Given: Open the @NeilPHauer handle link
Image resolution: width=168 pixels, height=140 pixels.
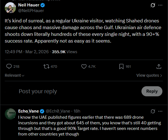Looking at the screenshot, I should [x=31, y=11].
